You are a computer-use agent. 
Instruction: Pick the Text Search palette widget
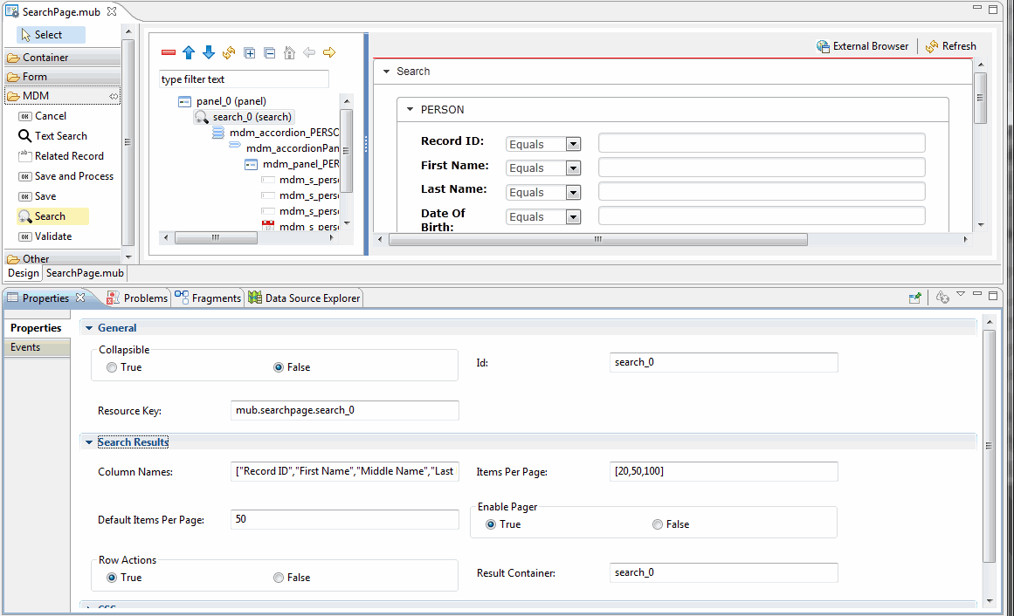(x=52, y=136)
